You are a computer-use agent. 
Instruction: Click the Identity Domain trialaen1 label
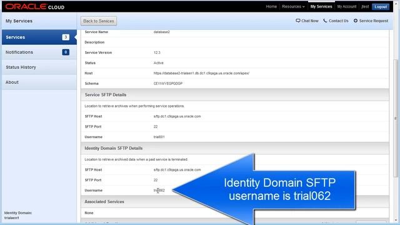(18, 215)
